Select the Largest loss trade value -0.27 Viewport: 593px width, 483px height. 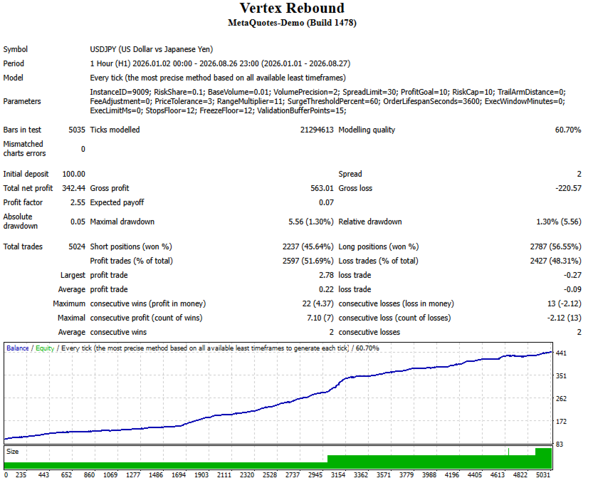[x=572, y=275]
